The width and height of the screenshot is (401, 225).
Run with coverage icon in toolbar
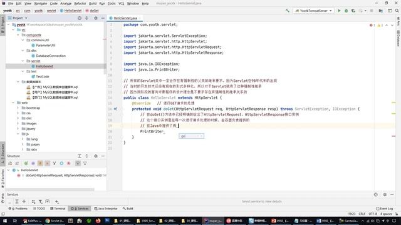[x=353, y=11]
